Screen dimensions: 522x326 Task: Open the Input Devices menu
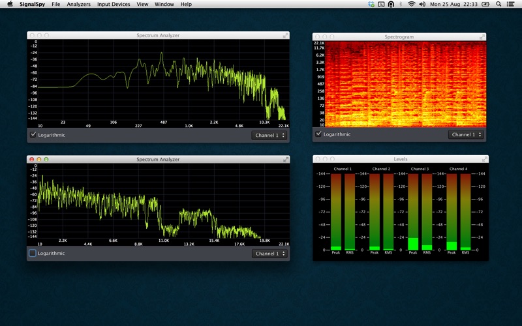point(114,4)
